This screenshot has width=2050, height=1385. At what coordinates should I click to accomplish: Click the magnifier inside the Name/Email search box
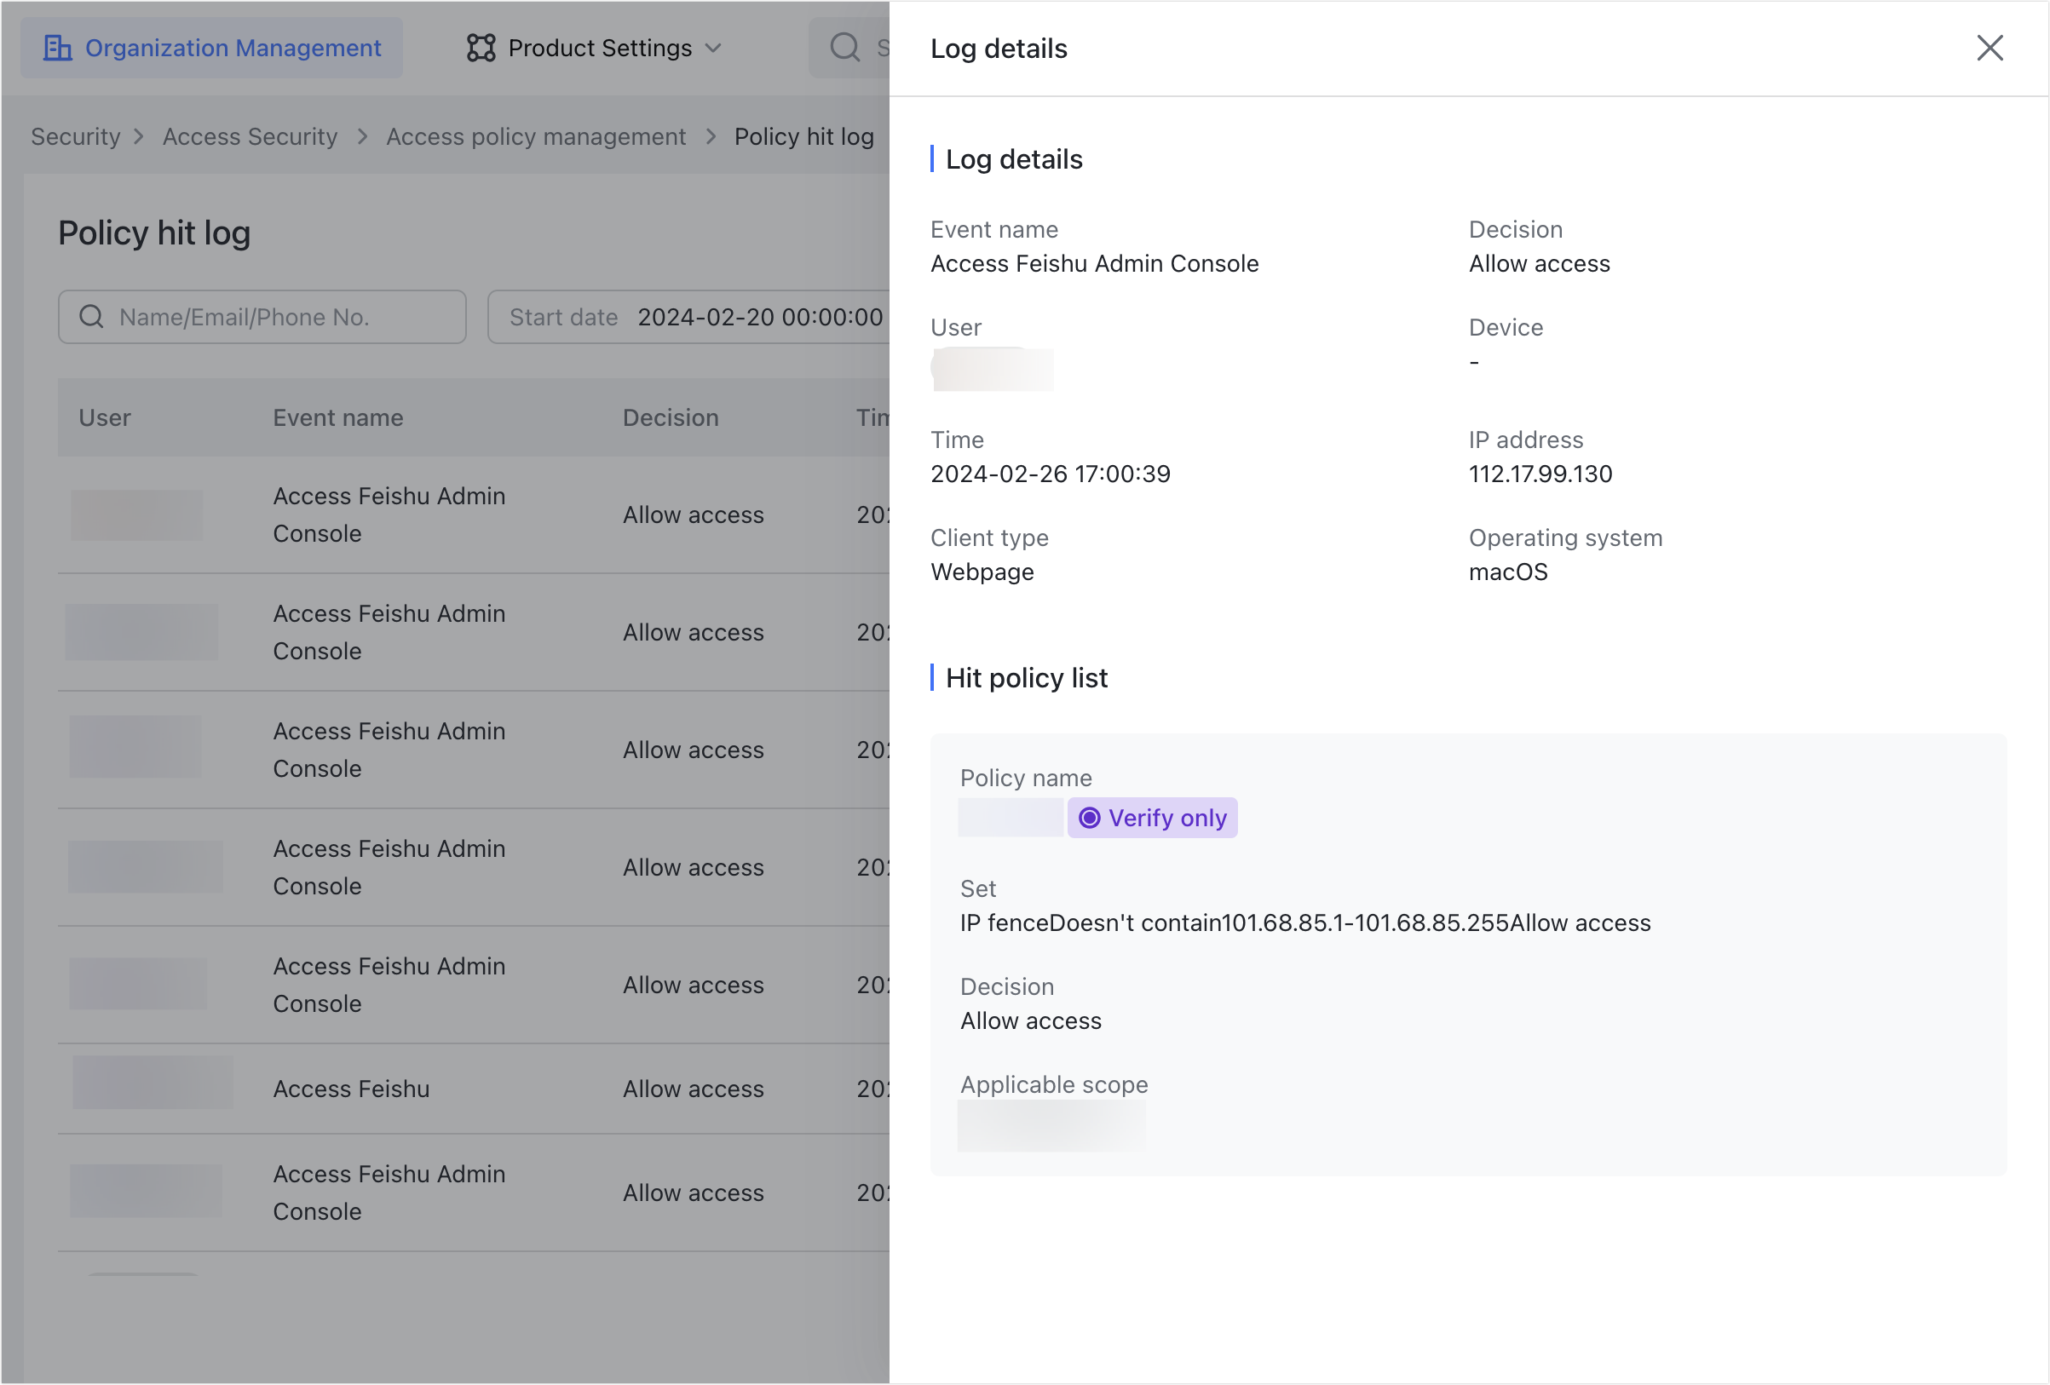(x=92, y=317)
